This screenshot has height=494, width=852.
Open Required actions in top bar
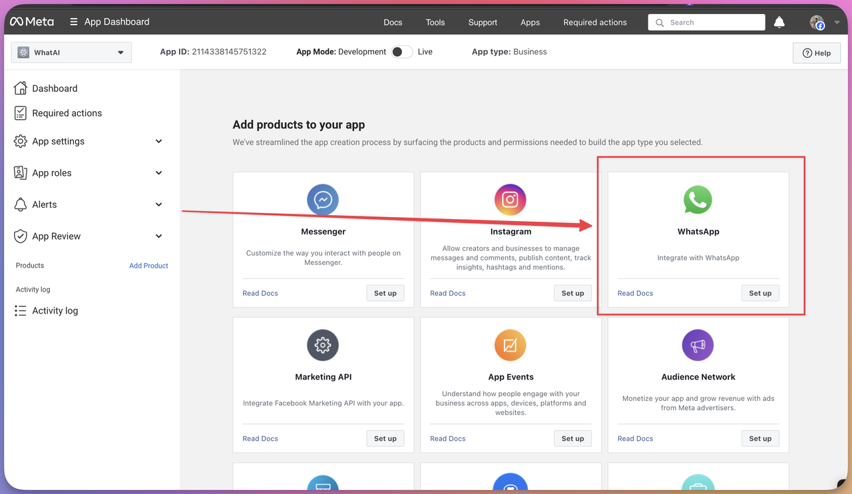pos(595,22)
